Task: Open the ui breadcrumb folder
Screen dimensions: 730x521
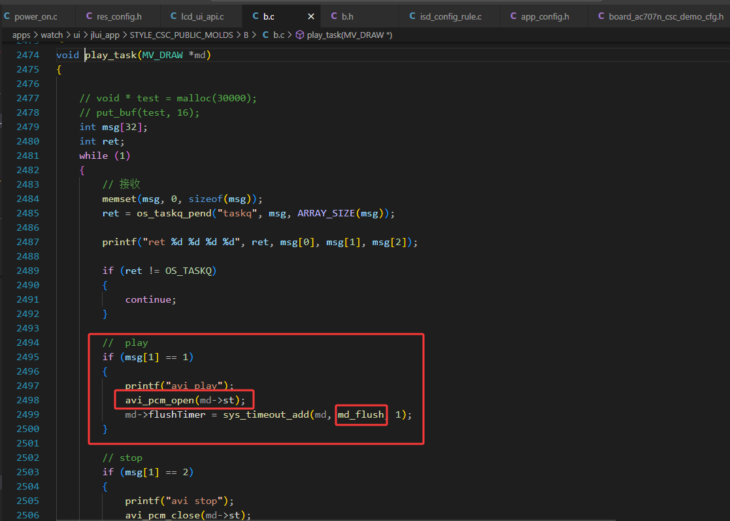Action: click(x=77, y=35)
